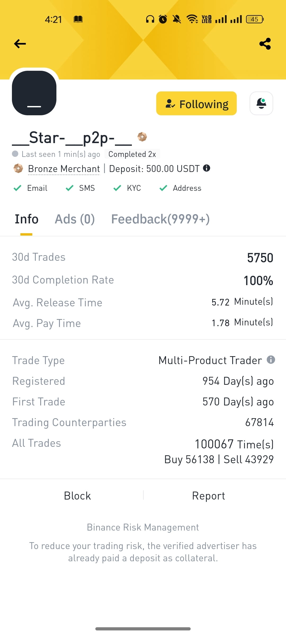This screenshot has height=636, width=286.
Task: Switch to the Ads (0) tab
Action: click(x=75, y=219)
